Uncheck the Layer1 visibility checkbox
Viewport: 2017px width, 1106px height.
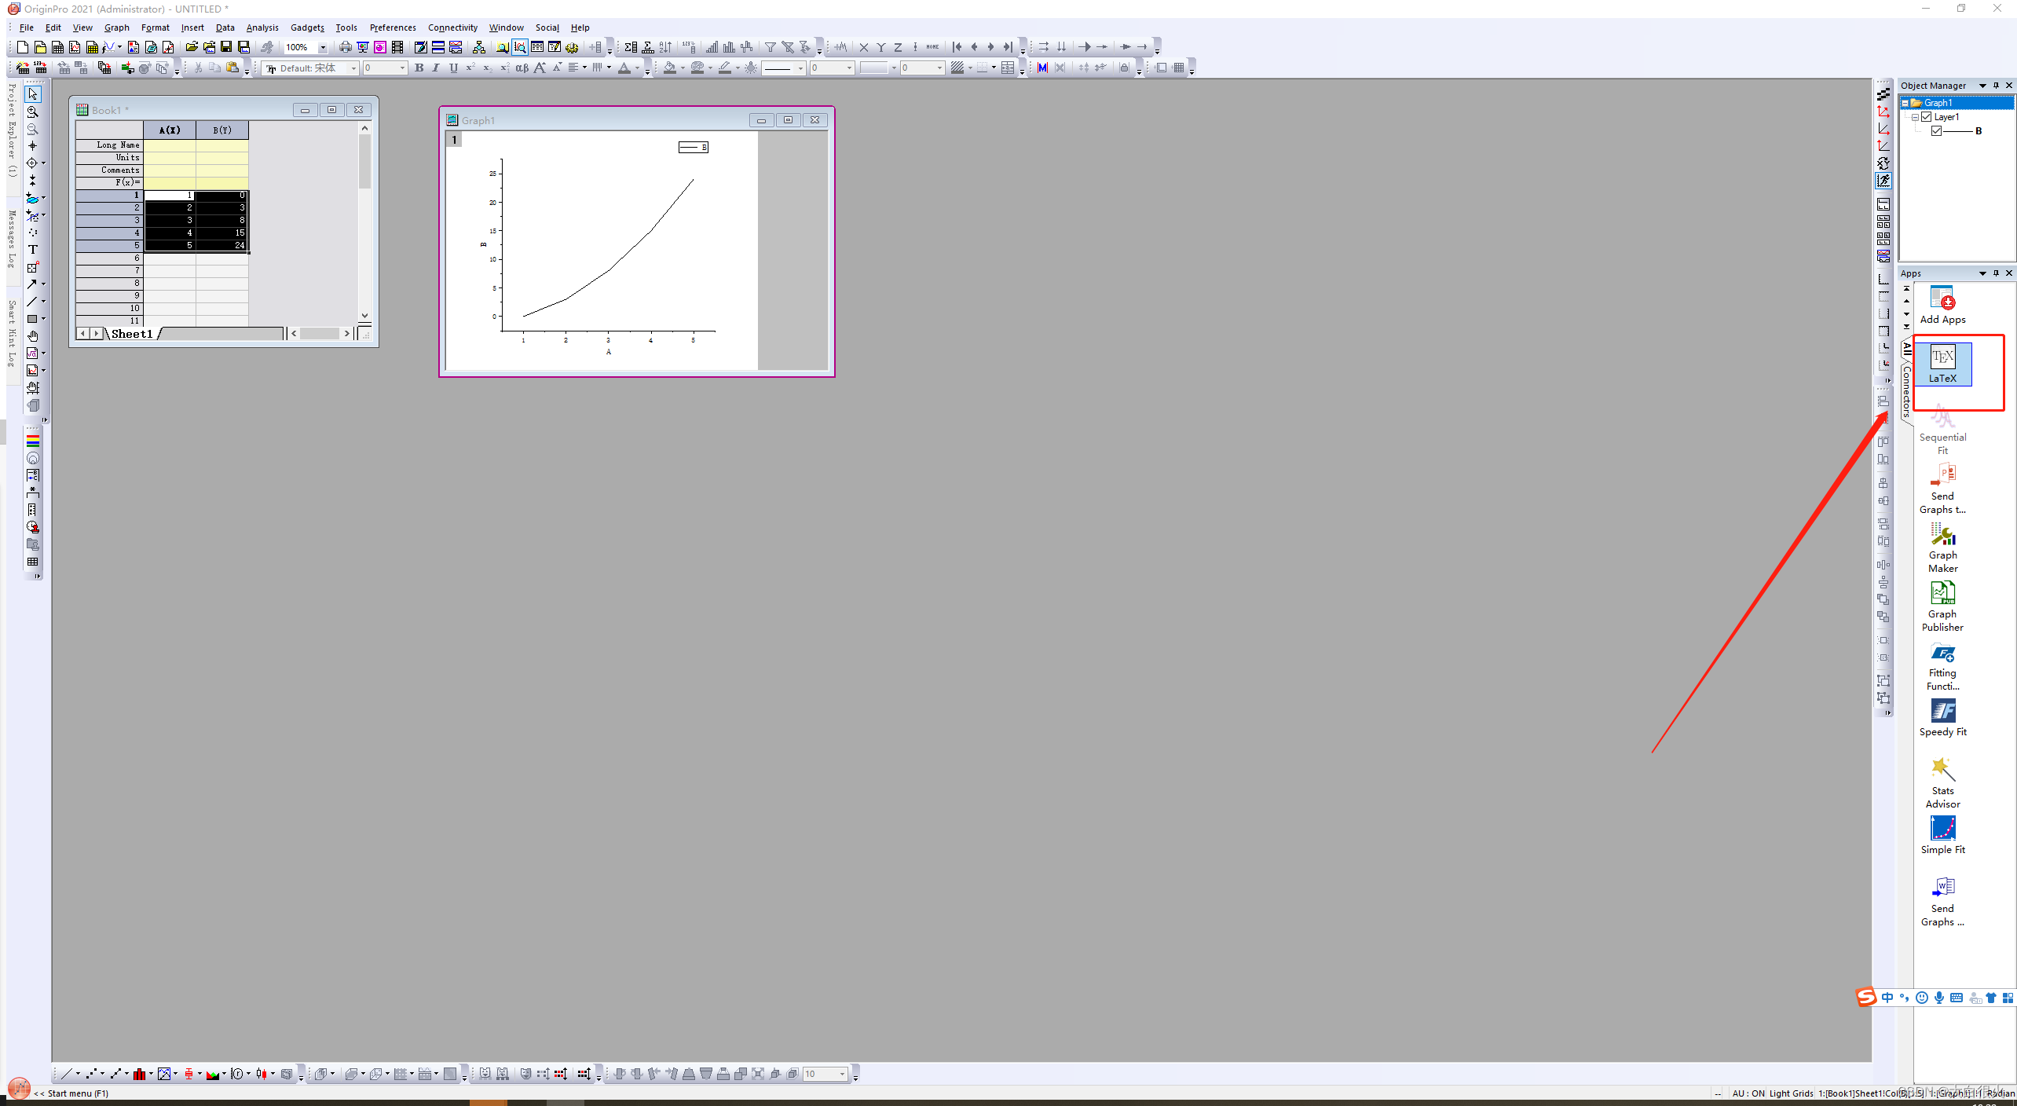point(1926,117)
